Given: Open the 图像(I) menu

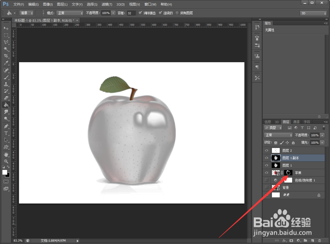Looking at the screenshot, I should pos(48,4).
